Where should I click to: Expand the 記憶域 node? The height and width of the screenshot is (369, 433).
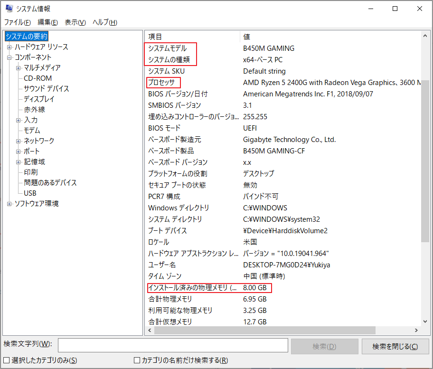coord(18,162)
